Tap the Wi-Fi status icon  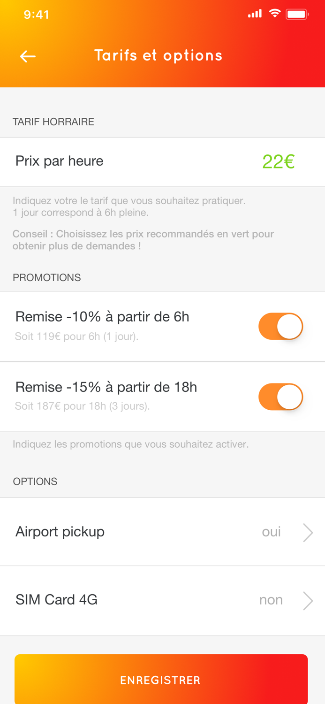point(275,14)
